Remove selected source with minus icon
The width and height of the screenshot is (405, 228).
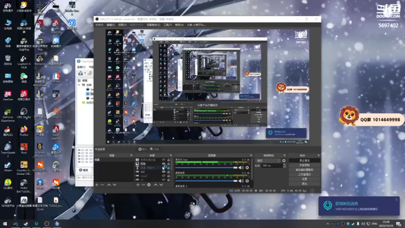(143, 185)
